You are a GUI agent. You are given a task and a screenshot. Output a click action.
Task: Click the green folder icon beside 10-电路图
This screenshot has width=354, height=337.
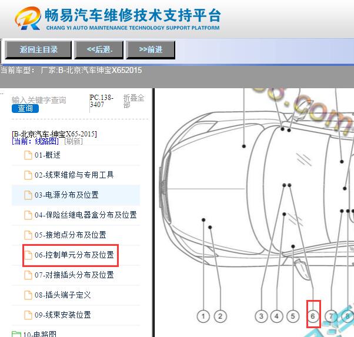tap(16, 334)
